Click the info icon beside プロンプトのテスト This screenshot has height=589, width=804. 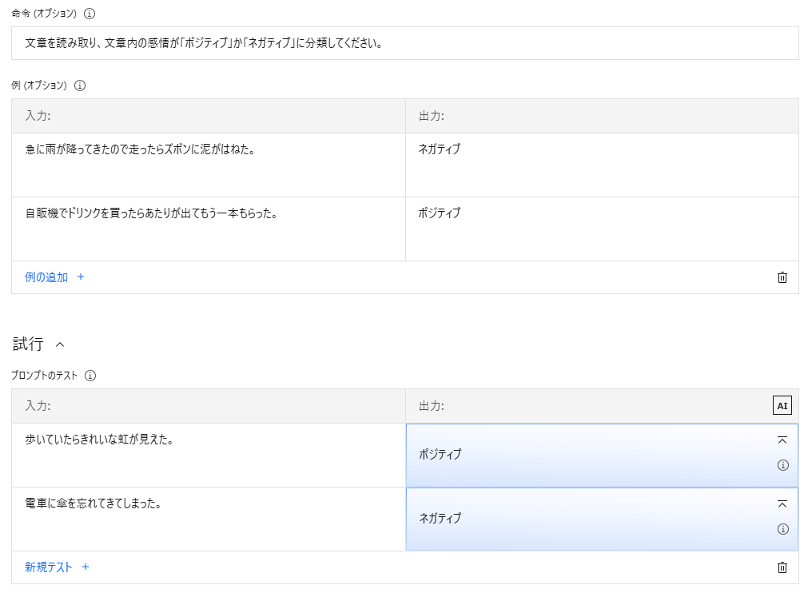pos(90,376)
